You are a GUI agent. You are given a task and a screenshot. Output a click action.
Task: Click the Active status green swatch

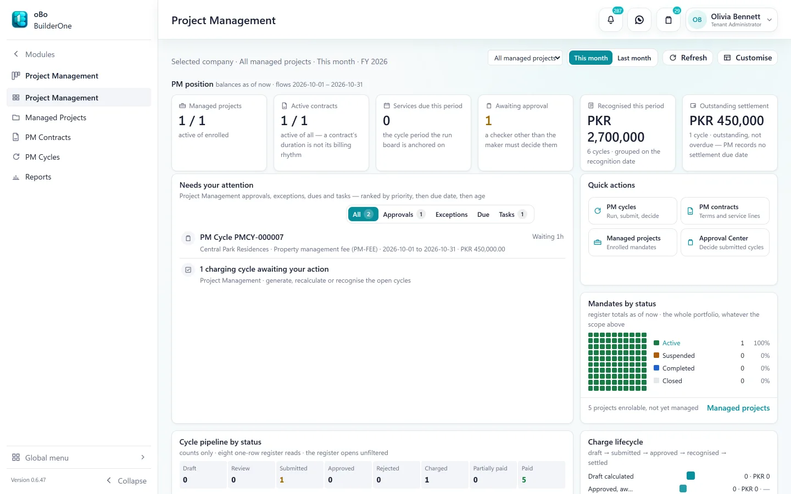pos(656,343)
